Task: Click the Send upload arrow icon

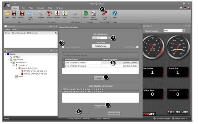Action: (x=65, y=13)
